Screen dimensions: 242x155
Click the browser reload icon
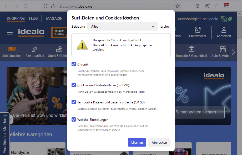(x=26, y=6)
